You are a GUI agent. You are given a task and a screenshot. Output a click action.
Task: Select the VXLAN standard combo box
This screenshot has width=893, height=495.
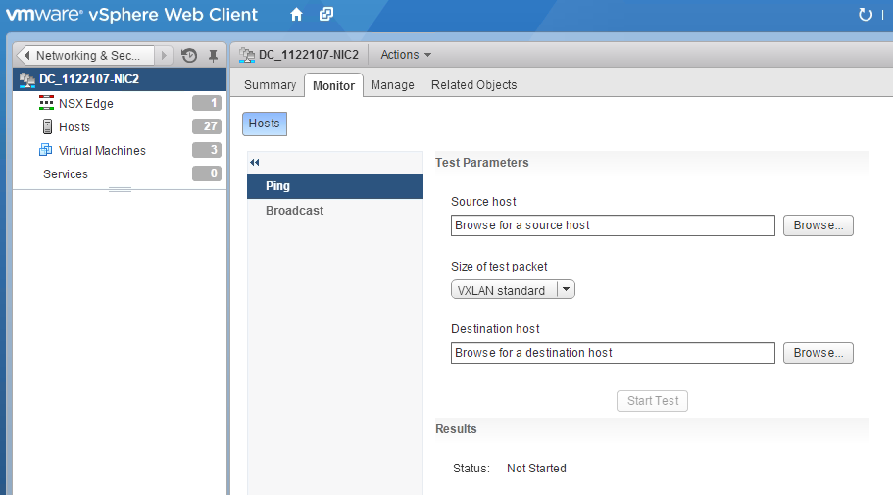[513, 289]
